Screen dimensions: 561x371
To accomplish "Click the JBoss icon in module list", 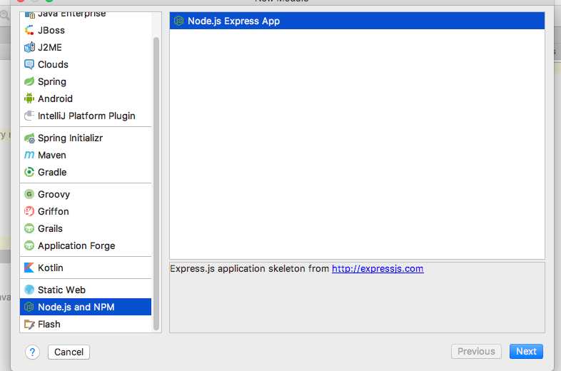I will click(29, 31).
